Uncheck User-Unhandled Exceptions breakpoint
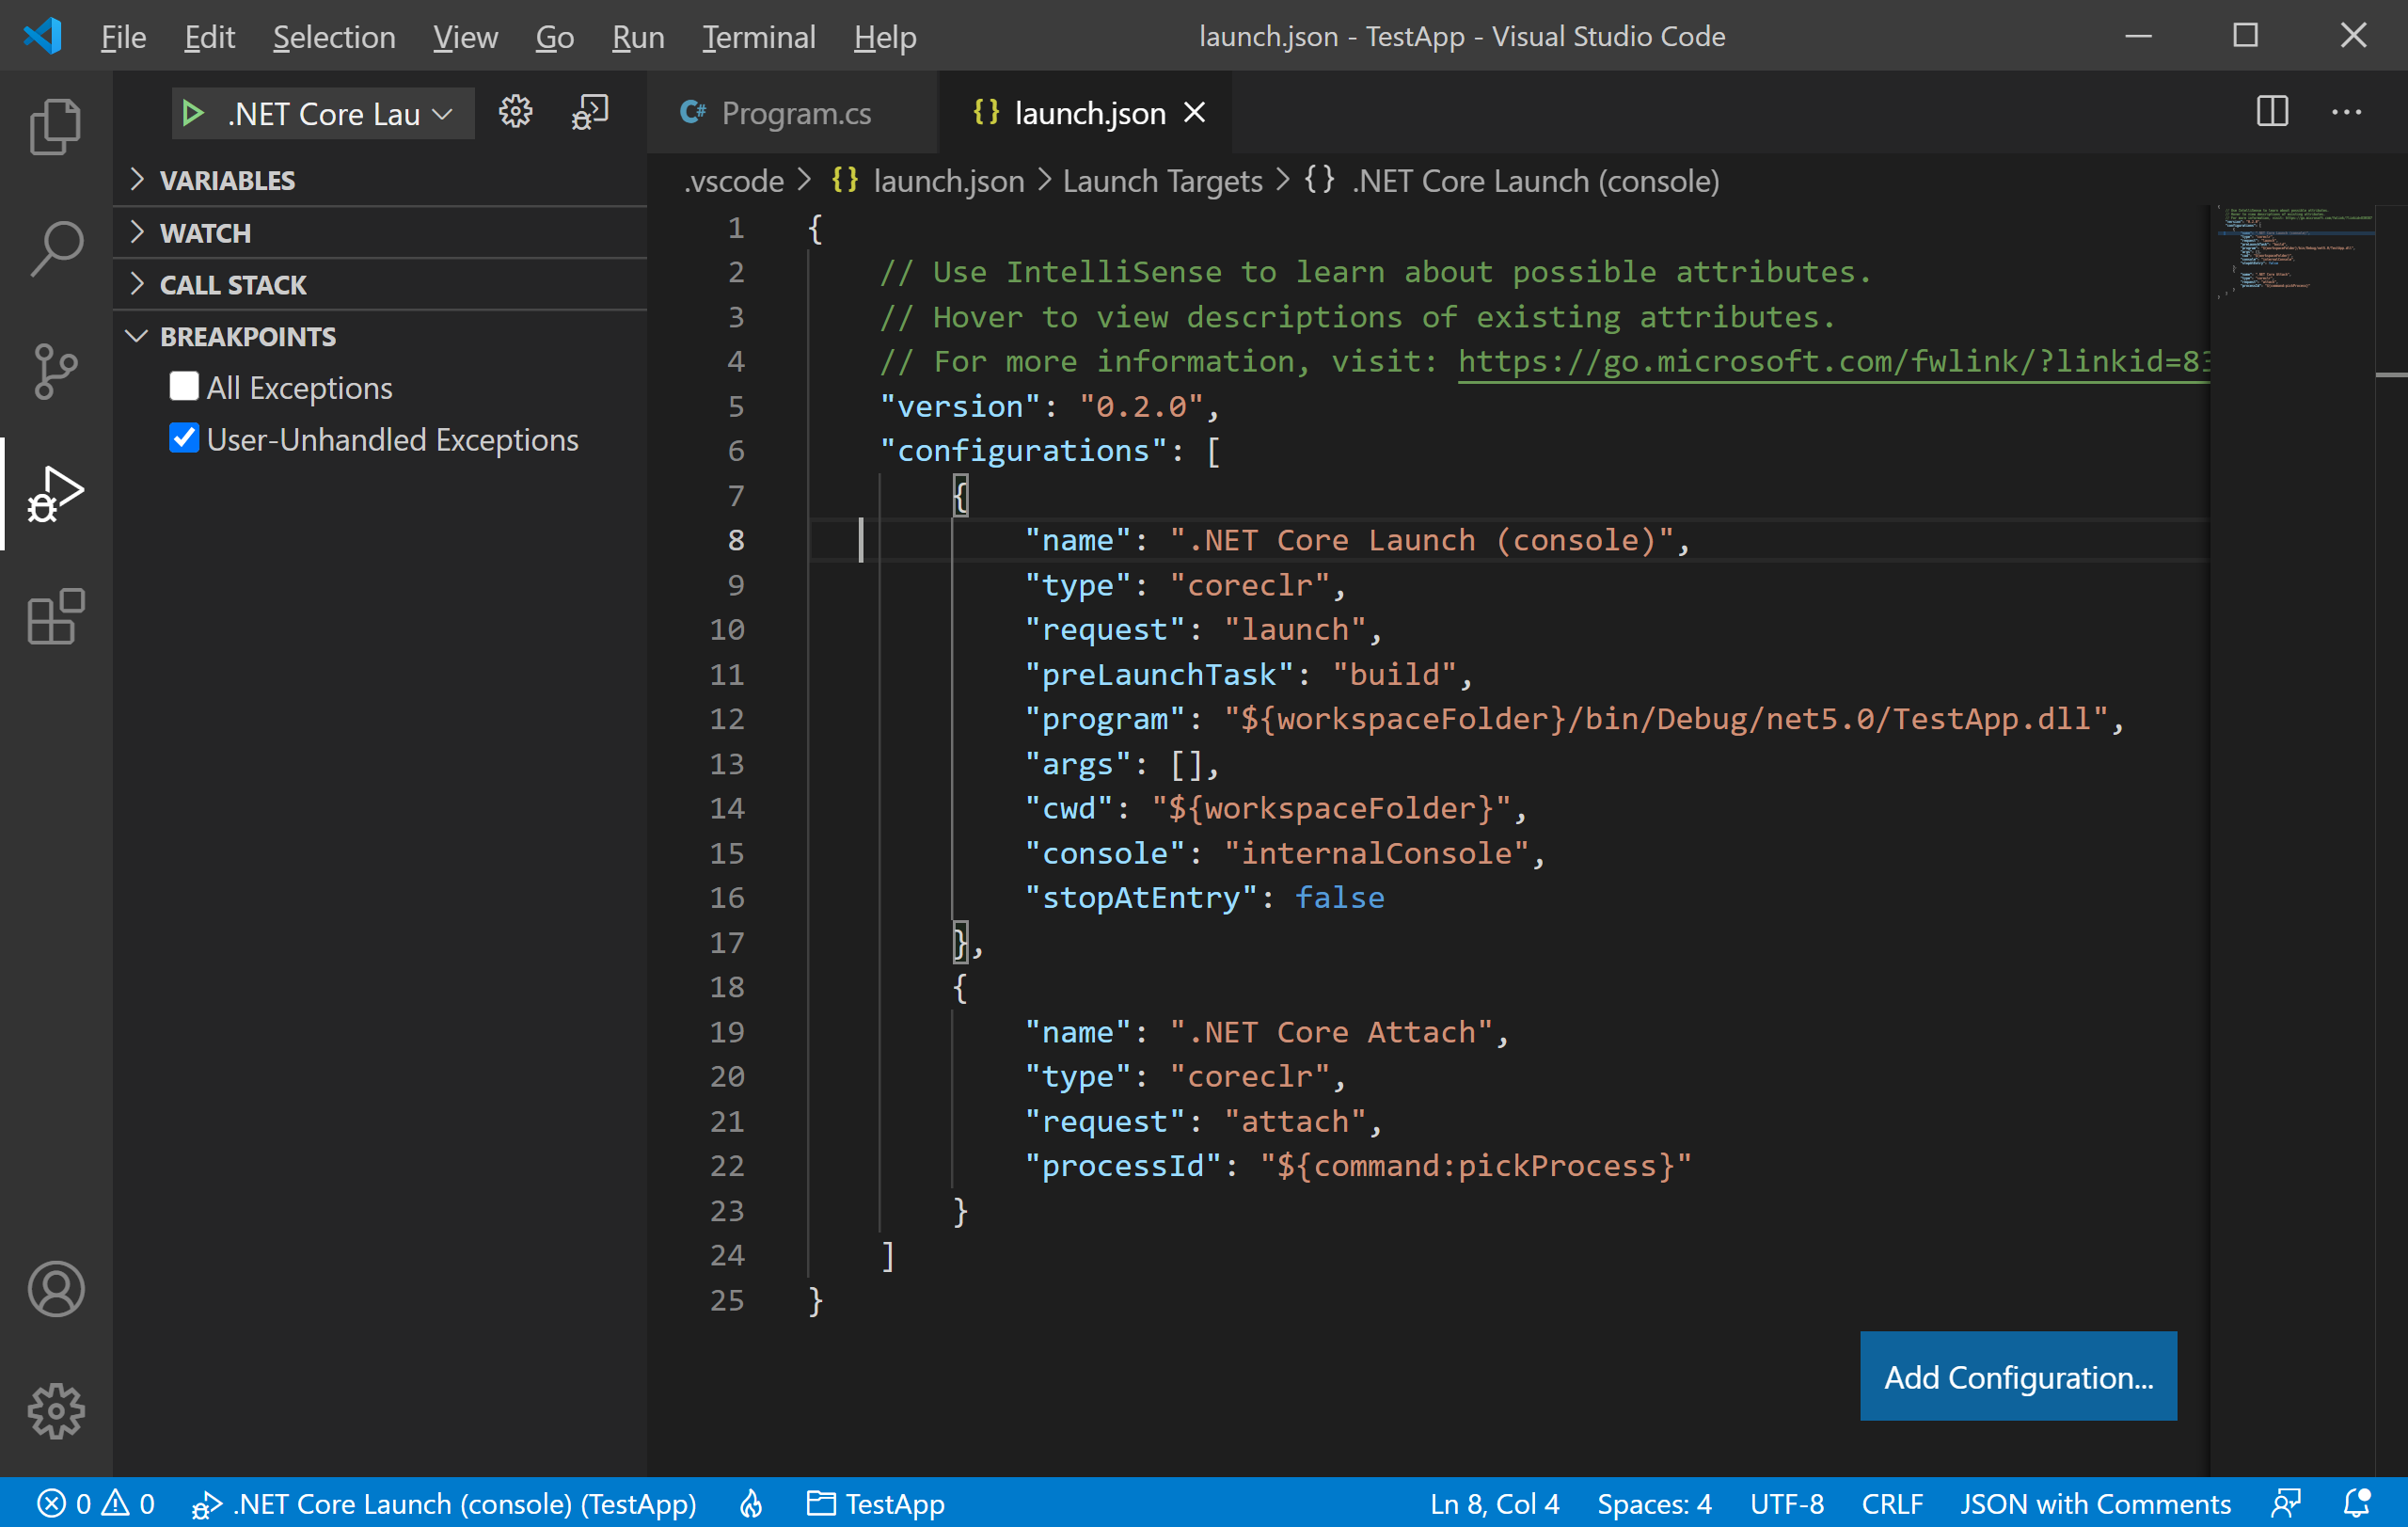Screen dimensions: 2408x1527 tap(184, 438)
